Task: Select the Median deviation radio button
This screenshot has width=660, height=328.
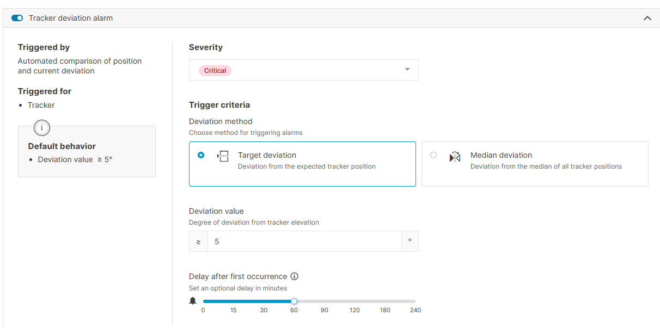Action: [x=433, y=155]
